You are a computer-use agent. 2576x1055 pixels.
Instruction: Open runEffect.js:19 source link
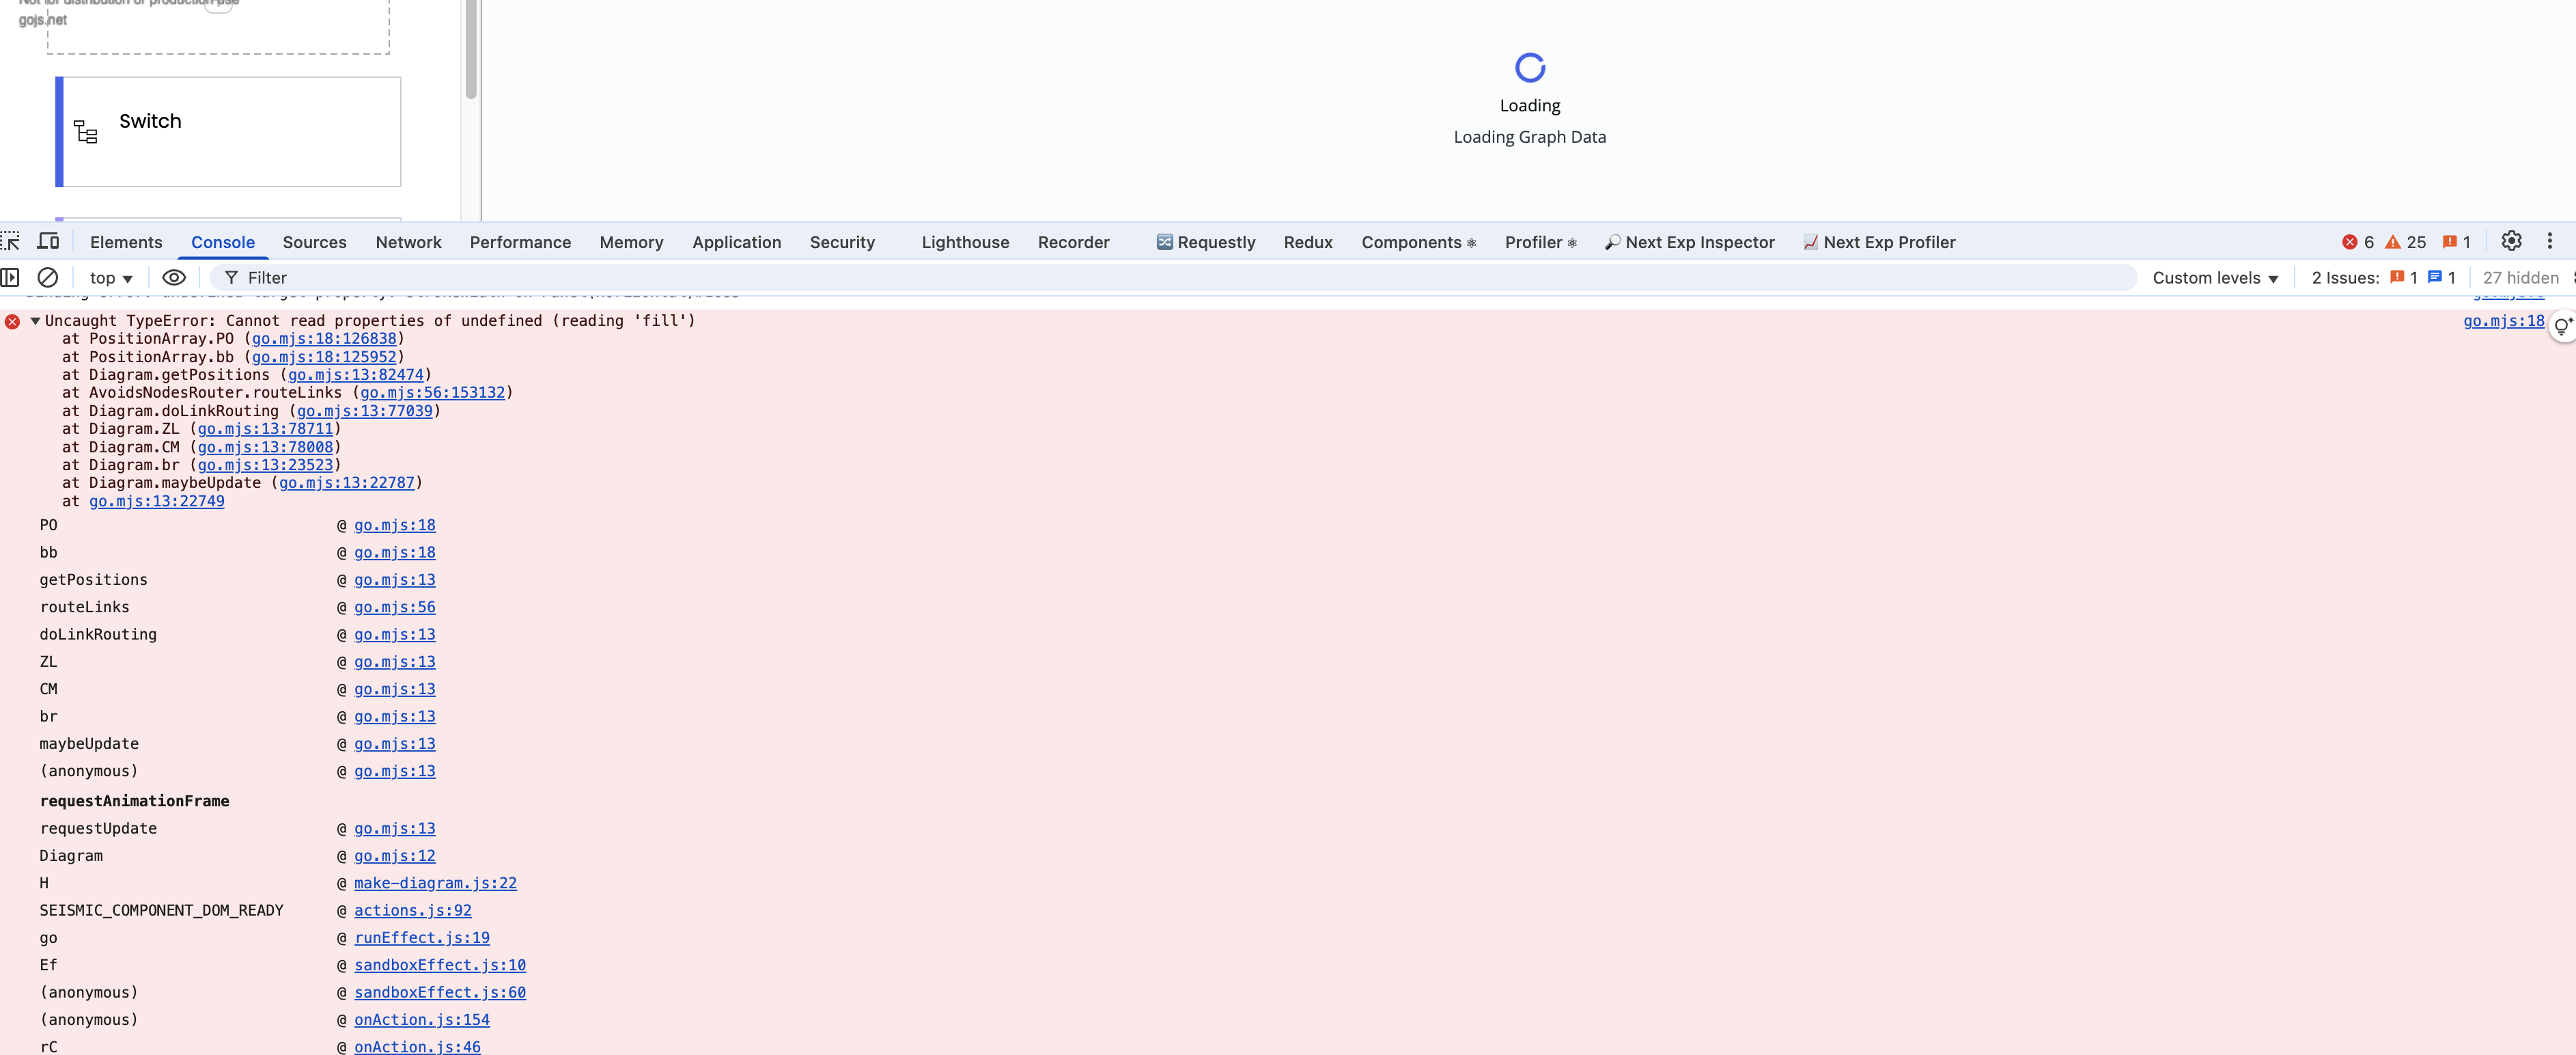click(x=422, y=937)
